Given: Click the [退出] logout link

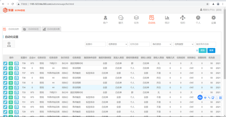Looking at the screenshot, I should (x=219, y=10).
